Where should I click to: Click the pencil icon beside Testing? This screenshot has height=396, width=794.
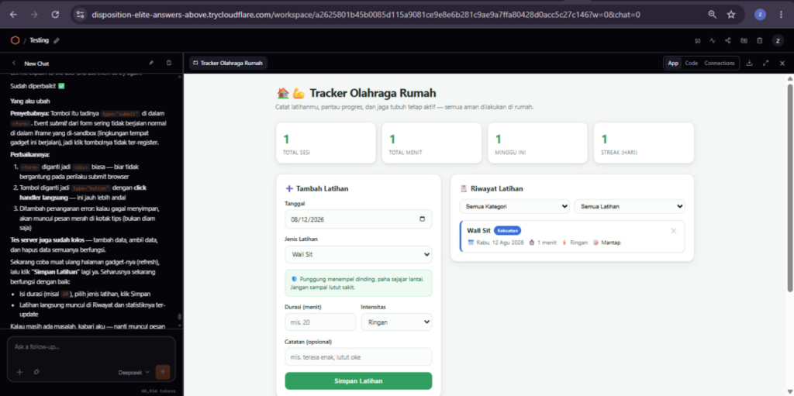57,40
